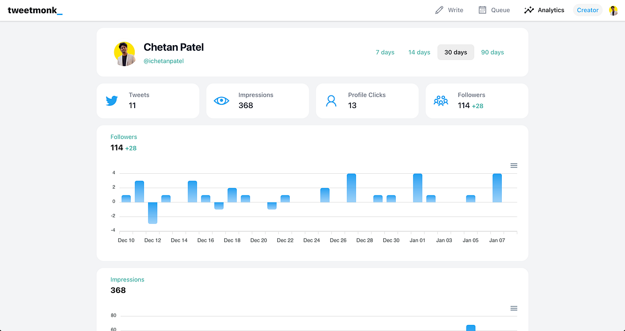Viewport: 625px width, 331px height.
Task: Click the person icon in Profile Clicks card
Action: [x=331, y=101]
